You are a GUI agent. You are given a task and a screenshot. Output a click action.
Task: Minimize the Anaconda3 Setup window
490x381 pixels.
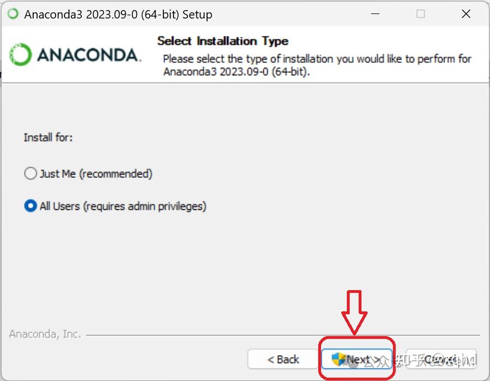[375, 13]
